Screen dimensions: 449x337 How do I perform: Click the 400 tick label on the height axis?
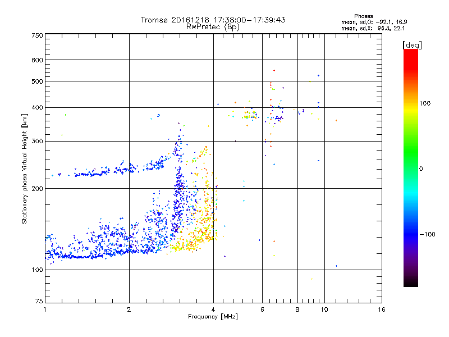click(37, 107)
